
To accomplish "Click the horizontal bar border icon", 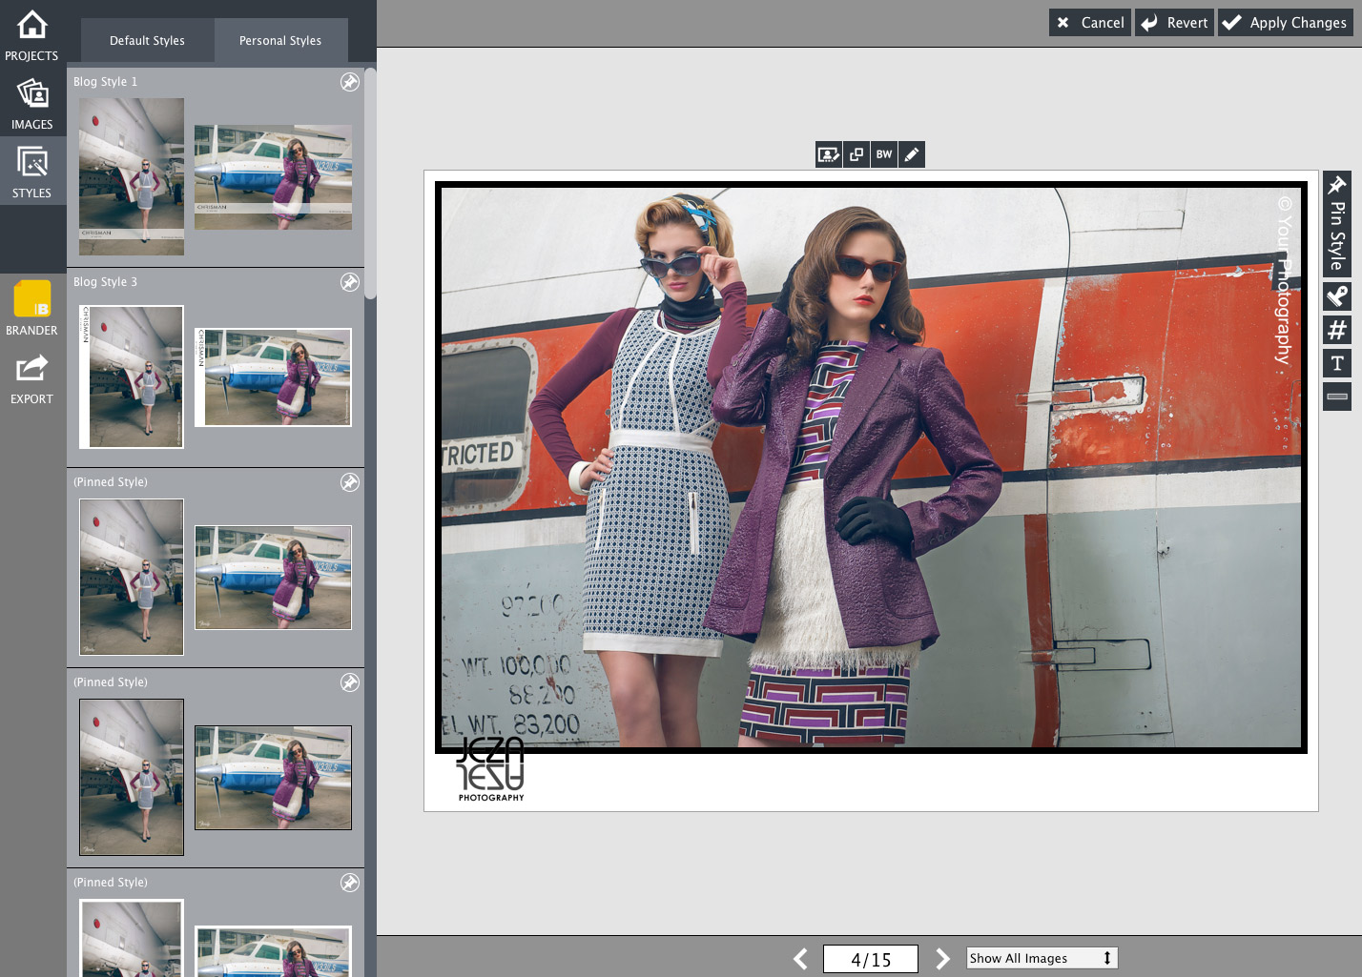I will [1337, 397].
